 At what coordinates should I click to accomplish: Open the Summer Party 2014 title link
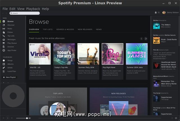(86, 67)
